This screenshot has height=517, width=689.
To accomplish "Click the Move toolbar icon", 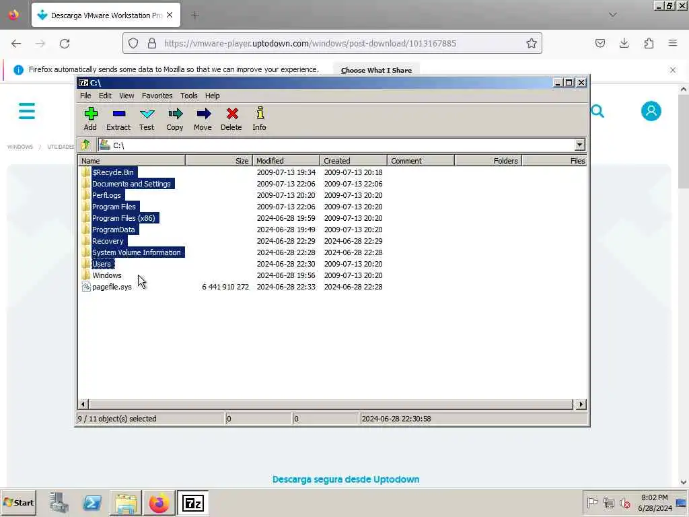I will coord(203,114).
